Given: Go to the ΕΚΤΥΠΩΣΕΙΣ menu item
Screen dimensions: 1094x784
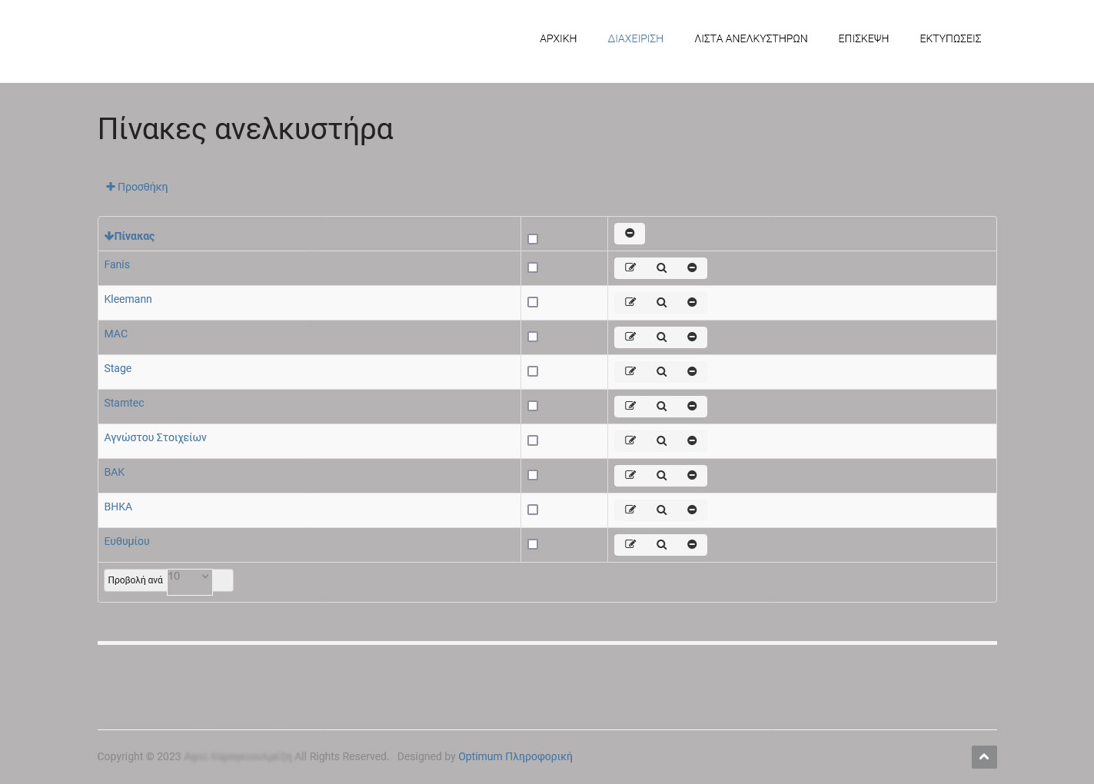Looking at the screenshot, I should 950,38.
